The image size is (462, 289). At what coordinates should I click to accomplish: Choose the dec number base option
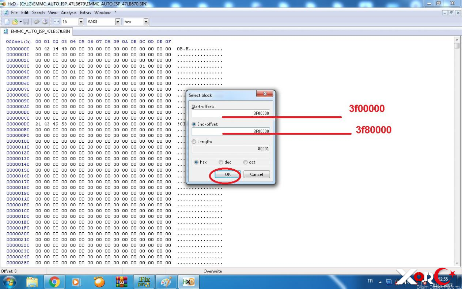point(221,162)
